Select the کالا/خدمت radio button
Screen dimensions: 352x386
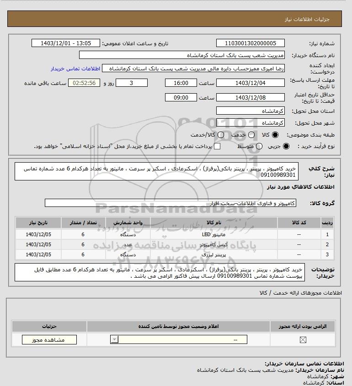(221, 135)
